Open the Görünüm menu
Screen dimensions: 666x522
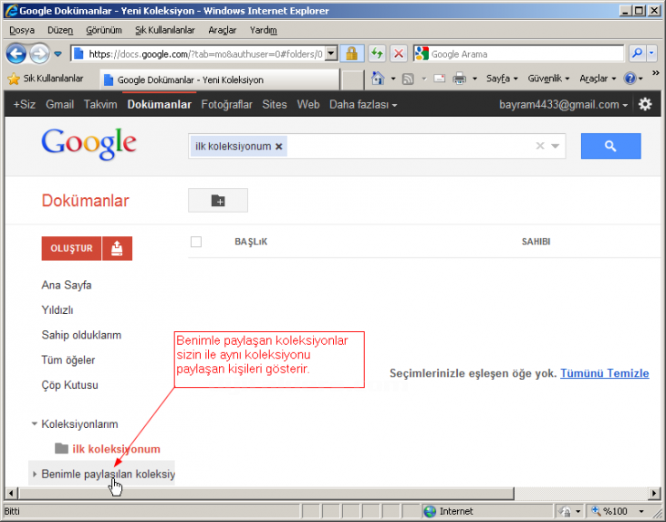[104, 30]
